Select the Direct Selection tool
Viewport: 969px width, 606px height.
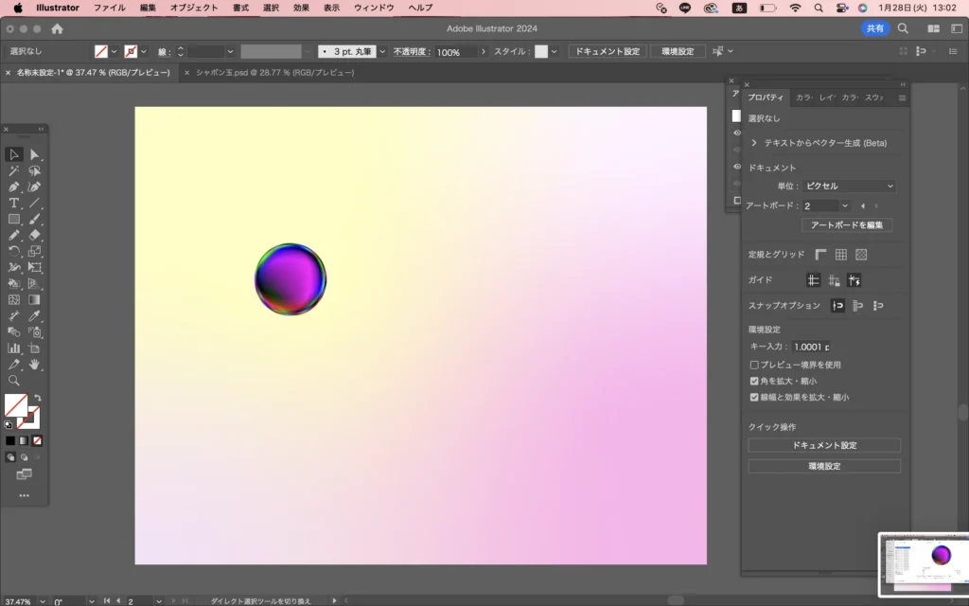[35, 154]
